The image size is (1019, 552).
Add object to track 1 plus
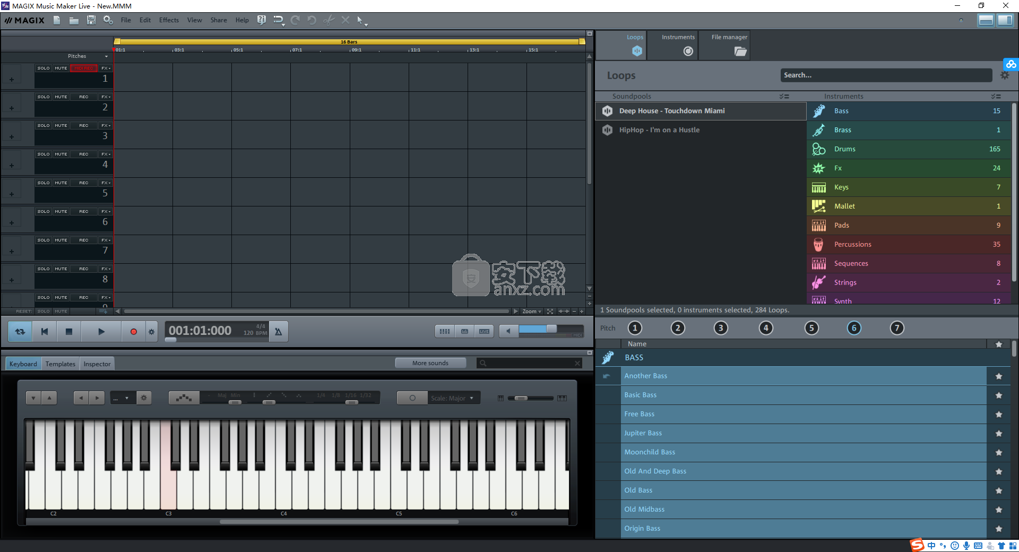pyautogui.click(x=12, y=80)
